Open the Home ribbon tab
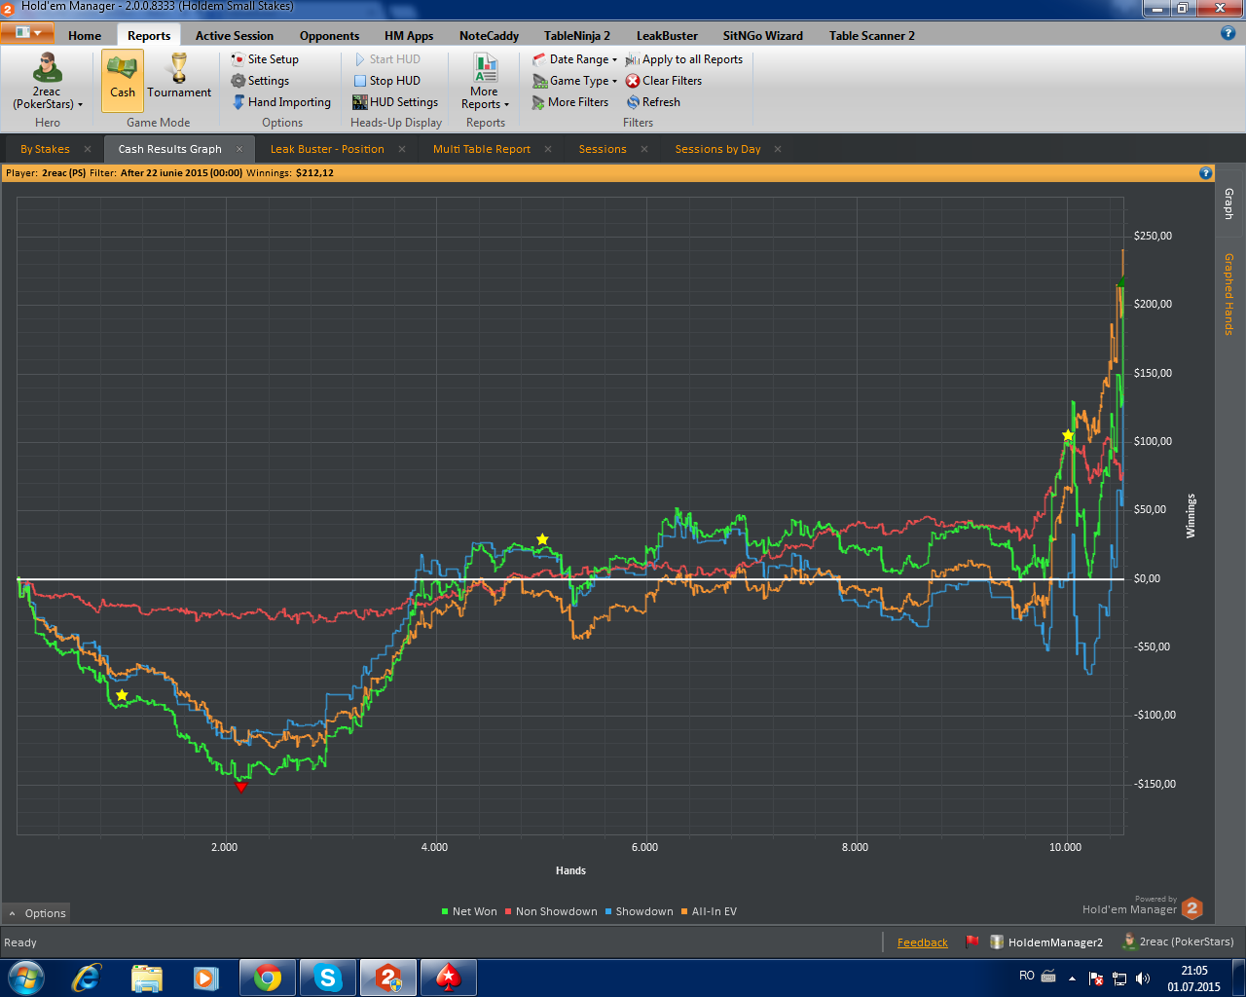The height and width of the screenshot is (997, 1246). (85, 36)
